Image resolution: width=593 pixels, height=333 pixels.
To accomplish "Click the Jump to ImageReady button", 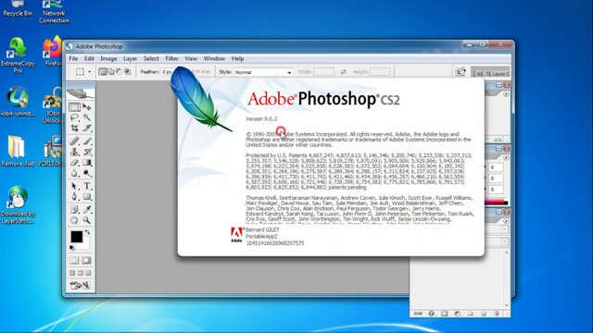I will pos(81,286).
